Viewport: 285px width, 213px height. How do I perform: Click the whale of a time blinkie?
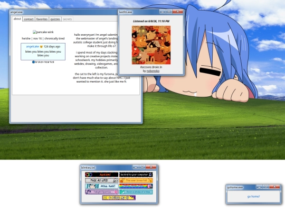(136, 192)
